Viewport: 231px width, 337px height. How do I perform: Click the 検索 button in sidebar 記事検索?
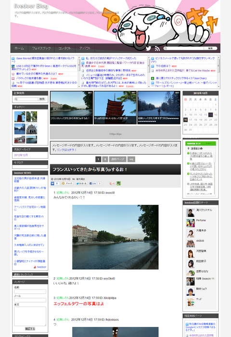point(42,99)
